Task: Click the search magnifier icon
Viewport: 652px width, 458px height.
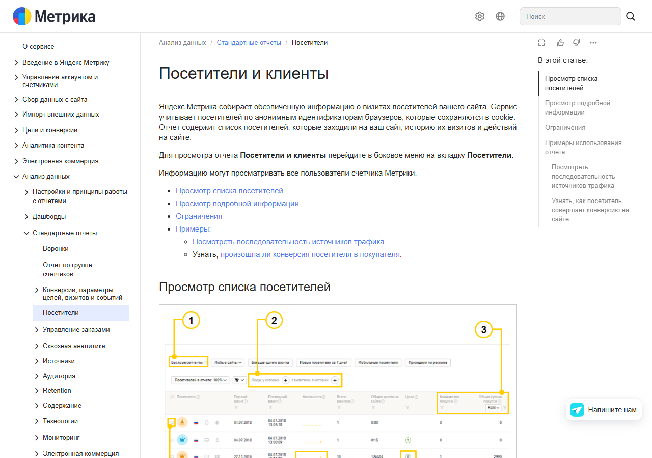Action: [x=631, y=16]
